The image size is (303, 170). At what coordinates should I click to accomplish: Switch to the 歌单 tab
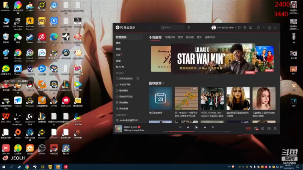[180, 37]
